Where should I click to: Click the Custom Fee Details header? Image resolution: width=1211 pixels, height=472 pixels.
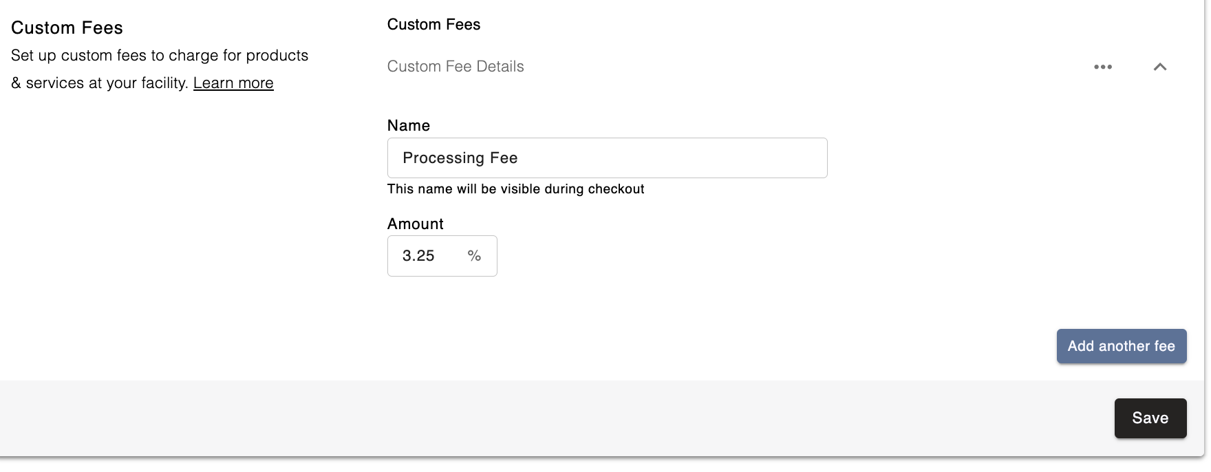[456, 67]
